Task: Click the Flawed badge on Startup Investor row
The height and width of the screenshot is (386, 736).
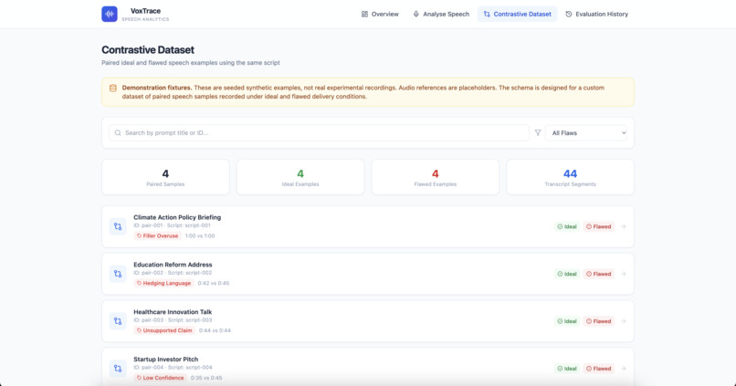Action: point(599,369)
